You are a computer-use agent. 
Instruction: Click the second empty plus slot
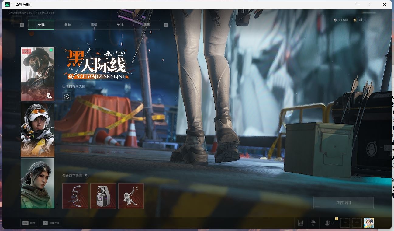tap(356, 223)
